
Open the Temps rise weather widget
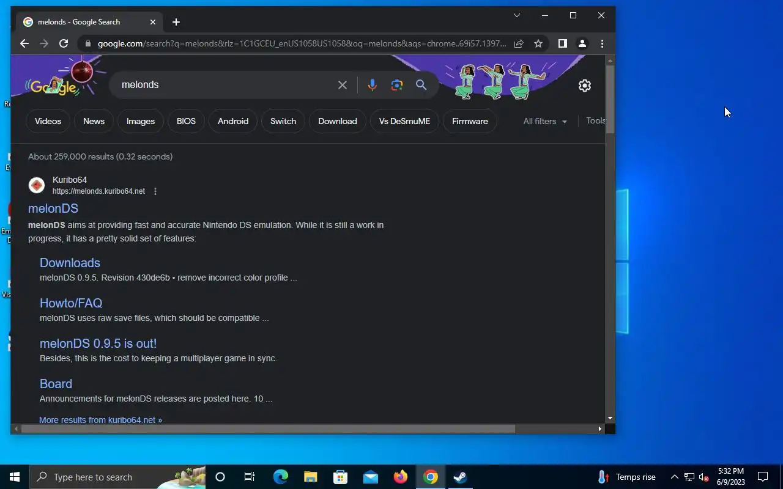(x=626, y=477)
